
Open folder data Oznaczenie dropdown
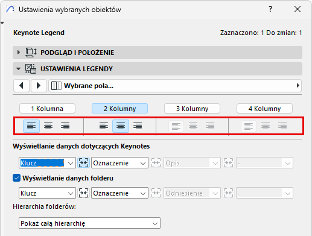click(x=119, y=193)
